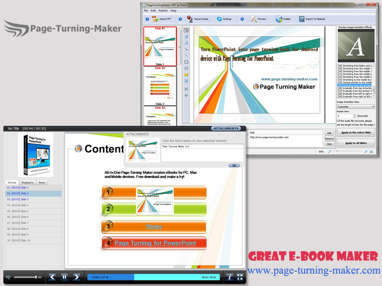
Task: Switch to the Outline tab in the player
Action: (x=11, y=183)
